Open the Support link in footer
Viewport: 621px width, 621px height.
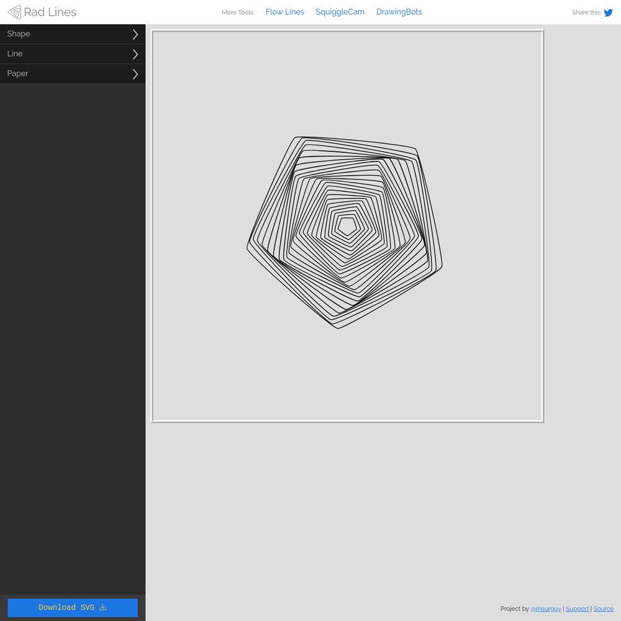click(577, 609)
